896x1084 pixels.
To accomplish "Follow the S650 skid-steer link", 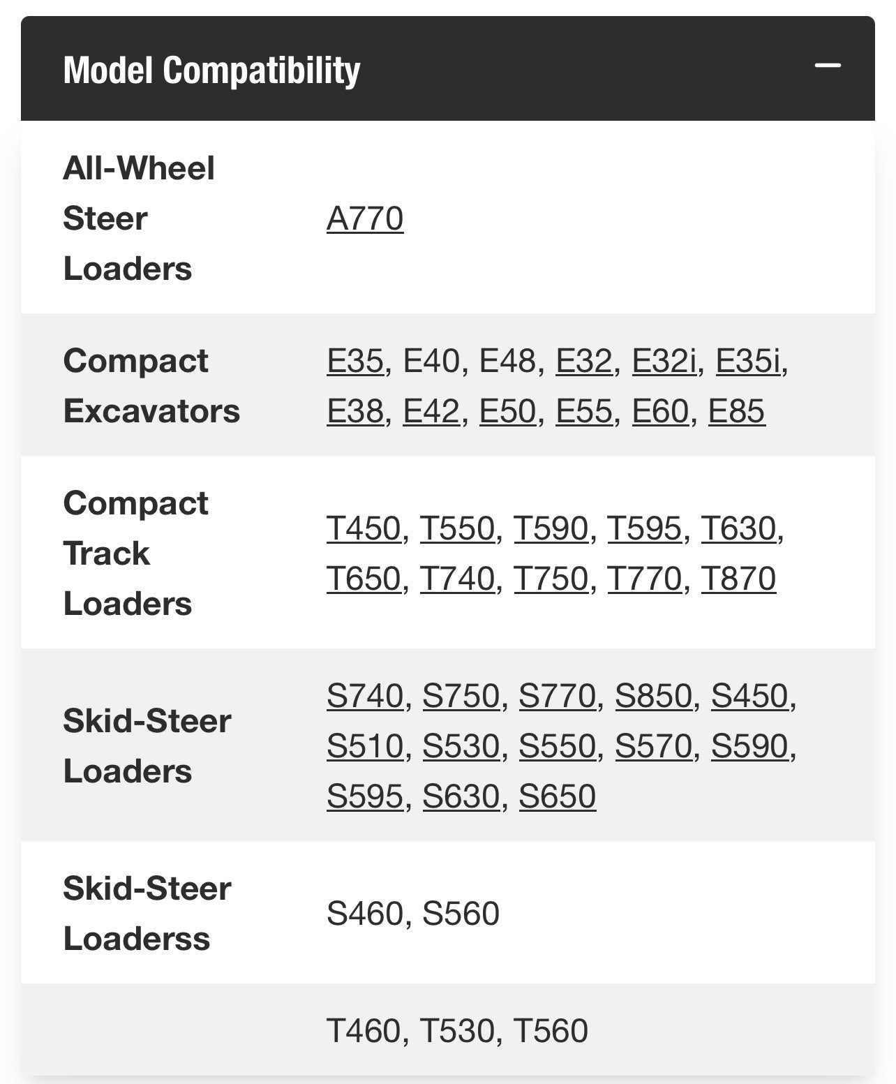I will coord(558,797).
